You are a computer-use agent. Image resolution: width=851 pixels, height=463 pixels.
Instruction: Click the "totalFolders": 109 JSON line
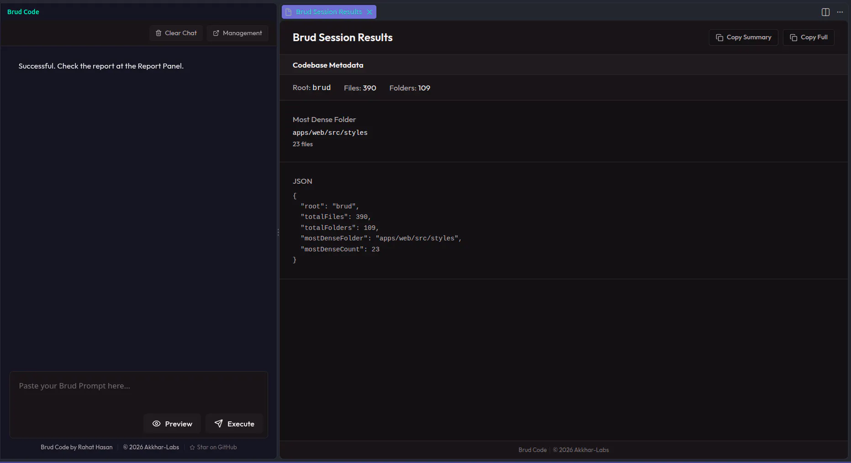coord(340,228)
